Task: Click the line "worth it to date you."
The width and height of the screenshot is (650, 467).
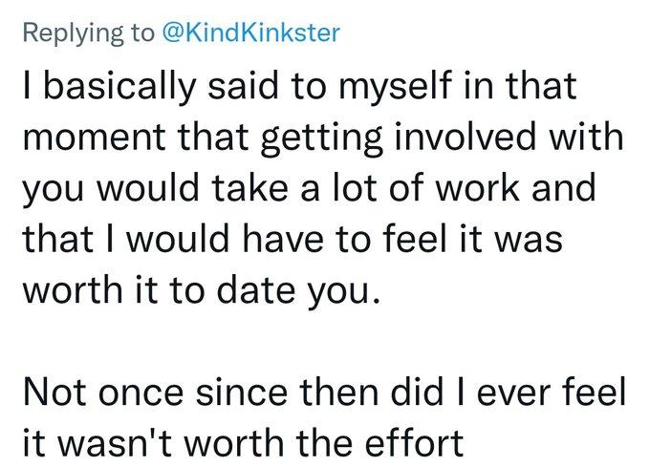Action: tap(202, 291)
